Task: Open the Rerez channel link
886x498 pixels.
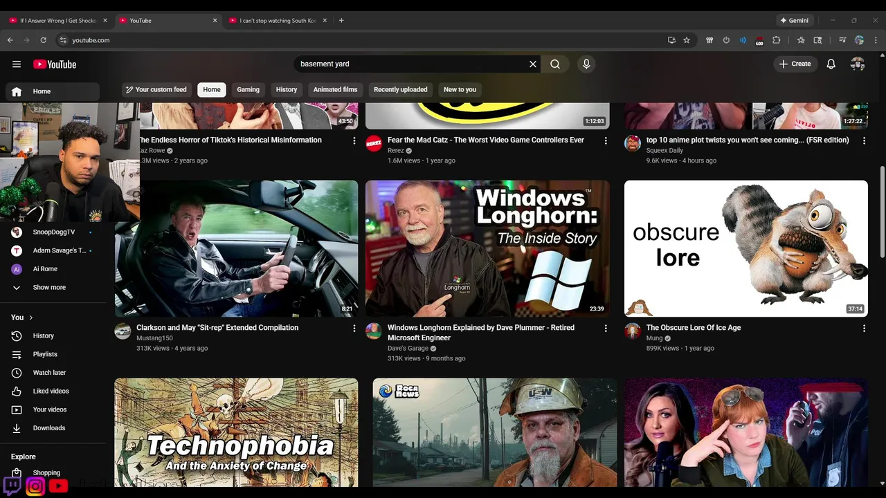Action: pos(396,150)
